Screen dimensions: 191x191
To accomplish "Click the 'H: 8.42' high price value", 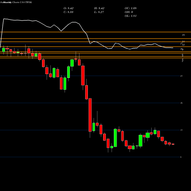I will (99, 8).
